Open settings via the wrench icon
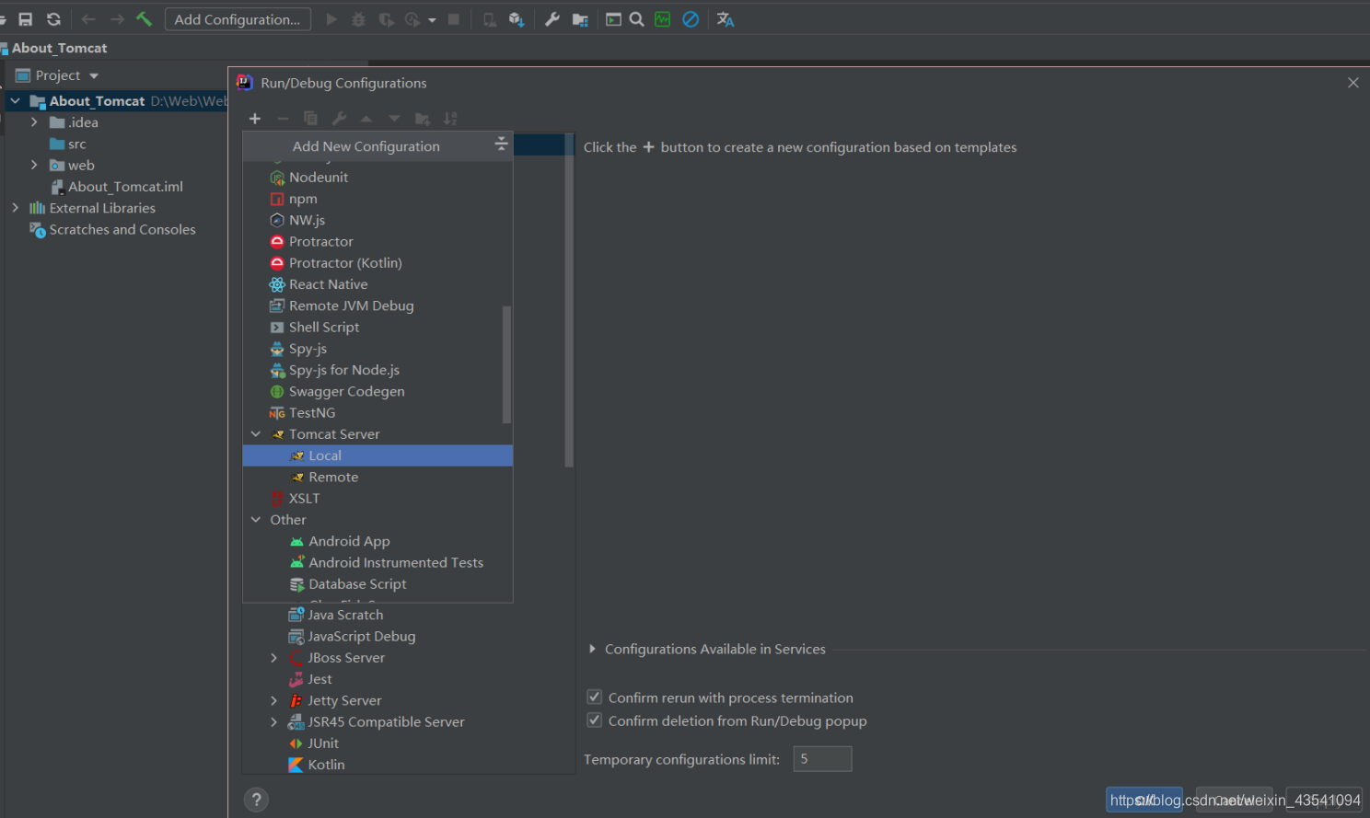 (552, 19)
